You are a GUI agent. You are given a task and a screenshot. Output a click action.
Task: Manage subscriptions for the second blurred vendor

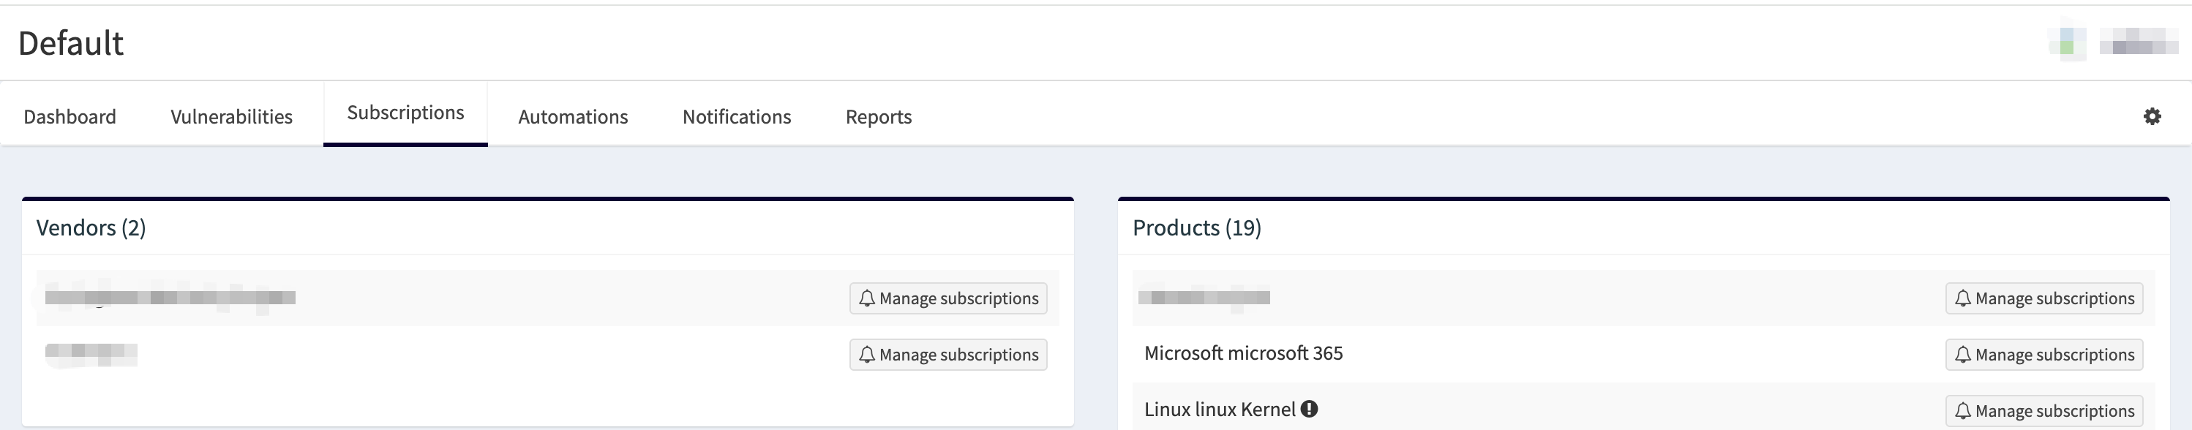tap(948, 355)
